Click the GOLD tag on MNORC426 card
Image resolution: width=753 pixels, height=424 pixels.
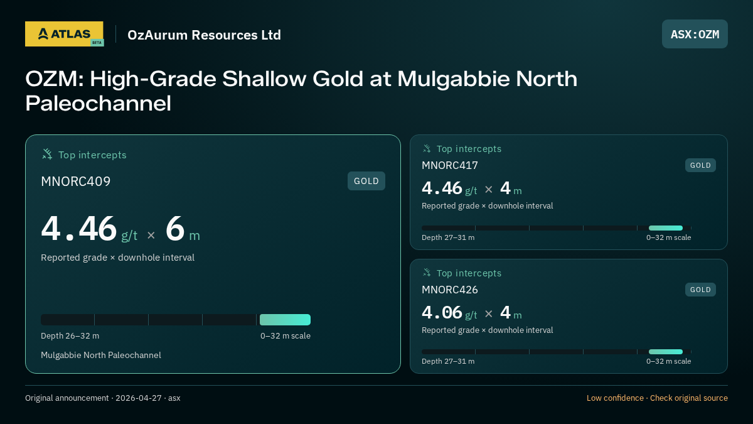point(700,290)
